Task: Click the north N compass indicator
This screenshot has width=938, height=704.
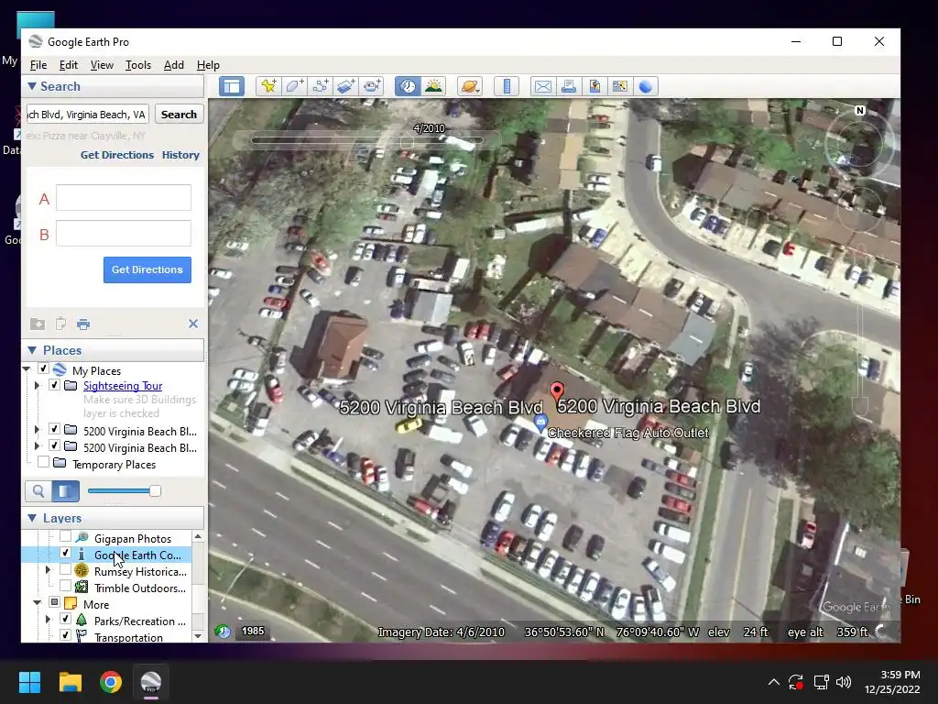Action: (x=860, y=110)
